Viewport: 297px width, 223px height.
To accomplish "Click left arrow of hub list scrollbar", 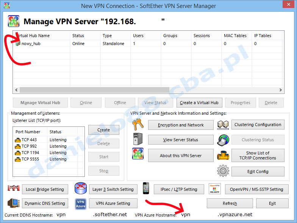I will click(x=17, y=90).
